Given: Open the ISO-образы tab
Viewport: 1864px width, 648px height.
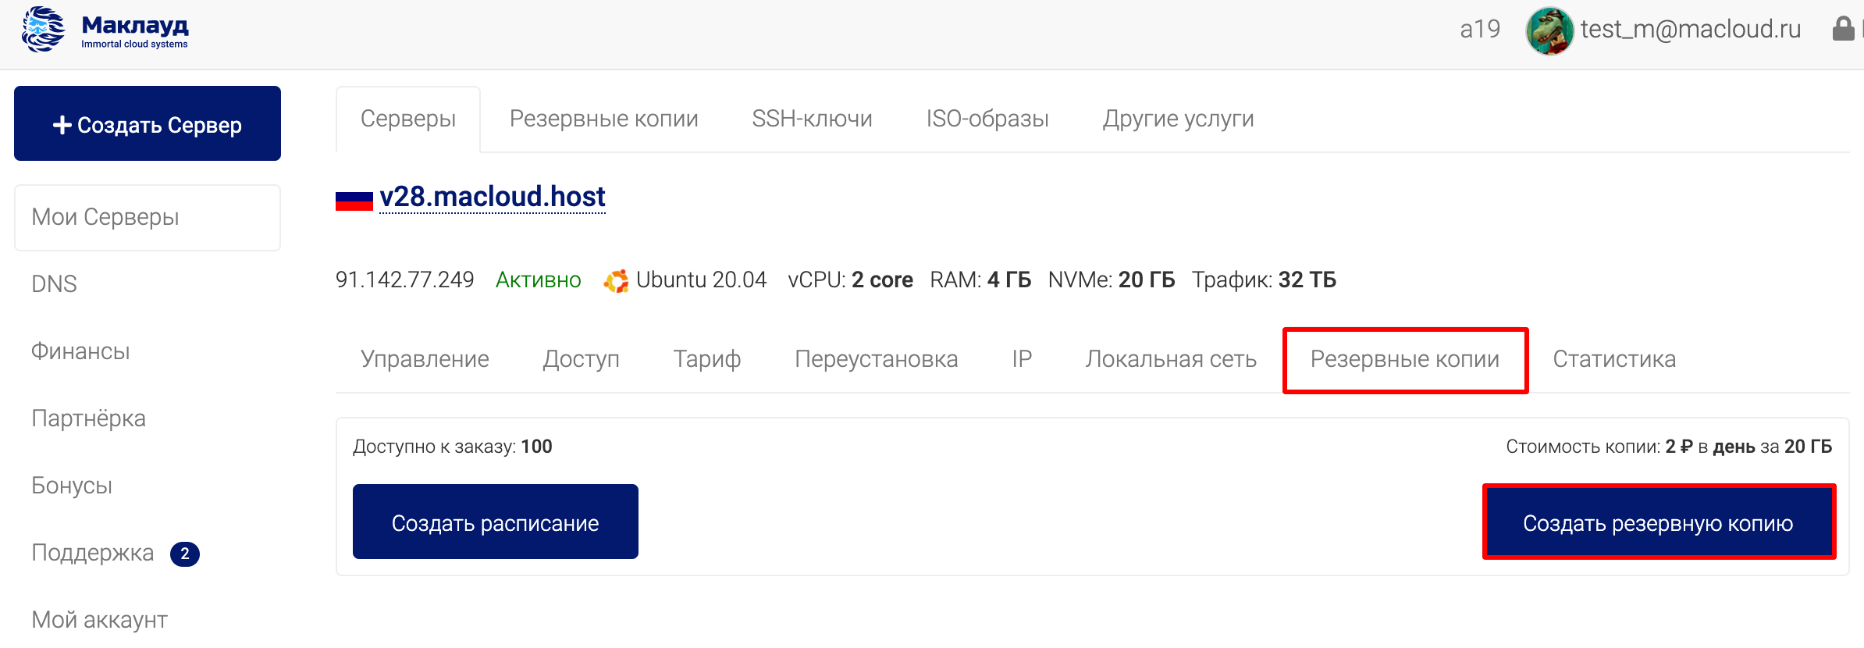Looking at the screenshot, I should (987, 119).
